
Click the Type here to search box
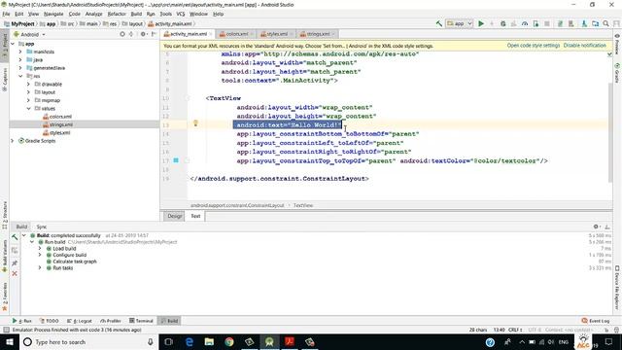click(x=88, y=341)
